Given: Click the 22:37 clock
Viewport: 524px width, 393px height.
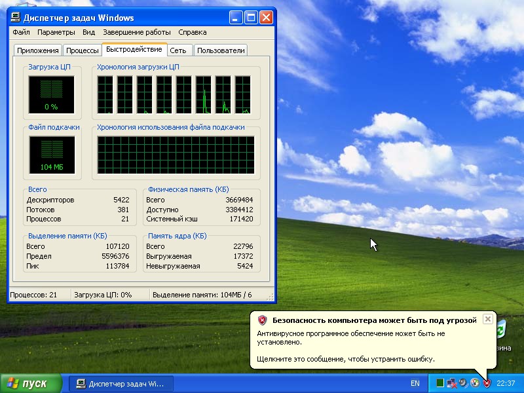Looking at the screenshot, I should (x=506, y=383).
